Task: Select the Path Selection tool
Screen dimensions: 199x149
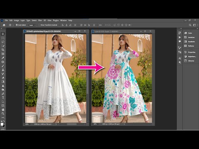Action: tap(3, 102)
